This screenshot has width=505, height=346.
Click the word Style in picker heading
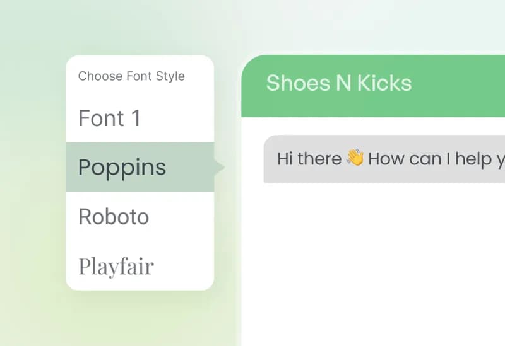(170, 76)
